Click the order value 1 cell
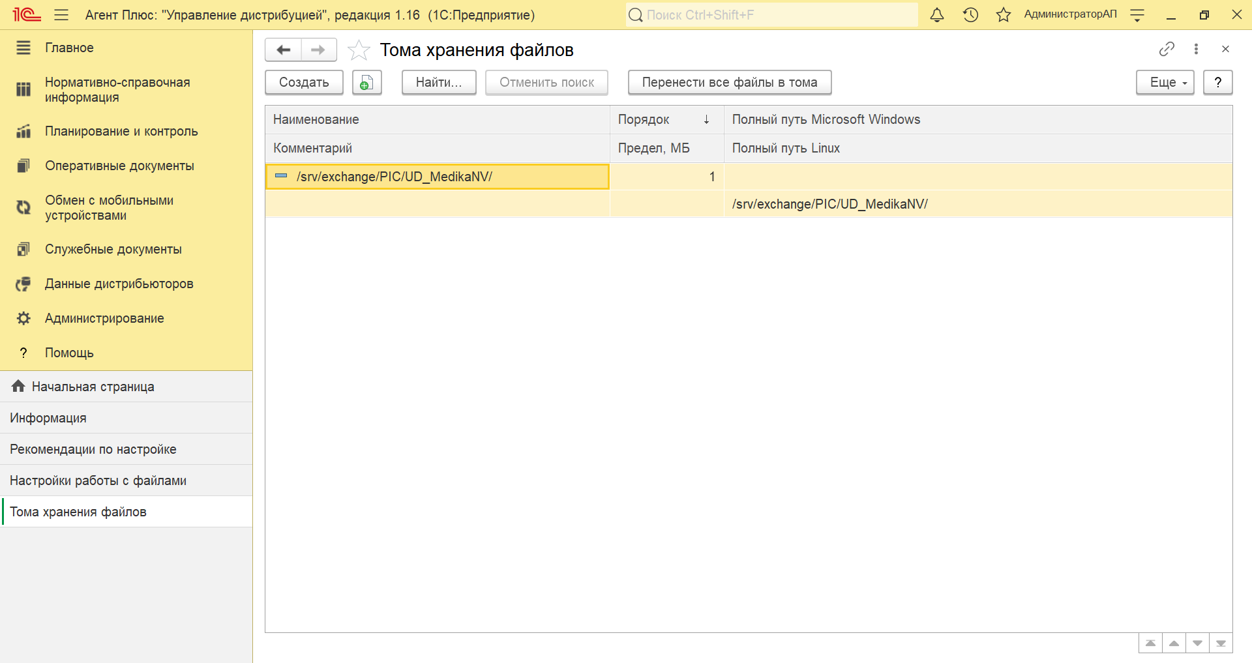This screenshot has height=663, width=1252. [x=666, y=177]
